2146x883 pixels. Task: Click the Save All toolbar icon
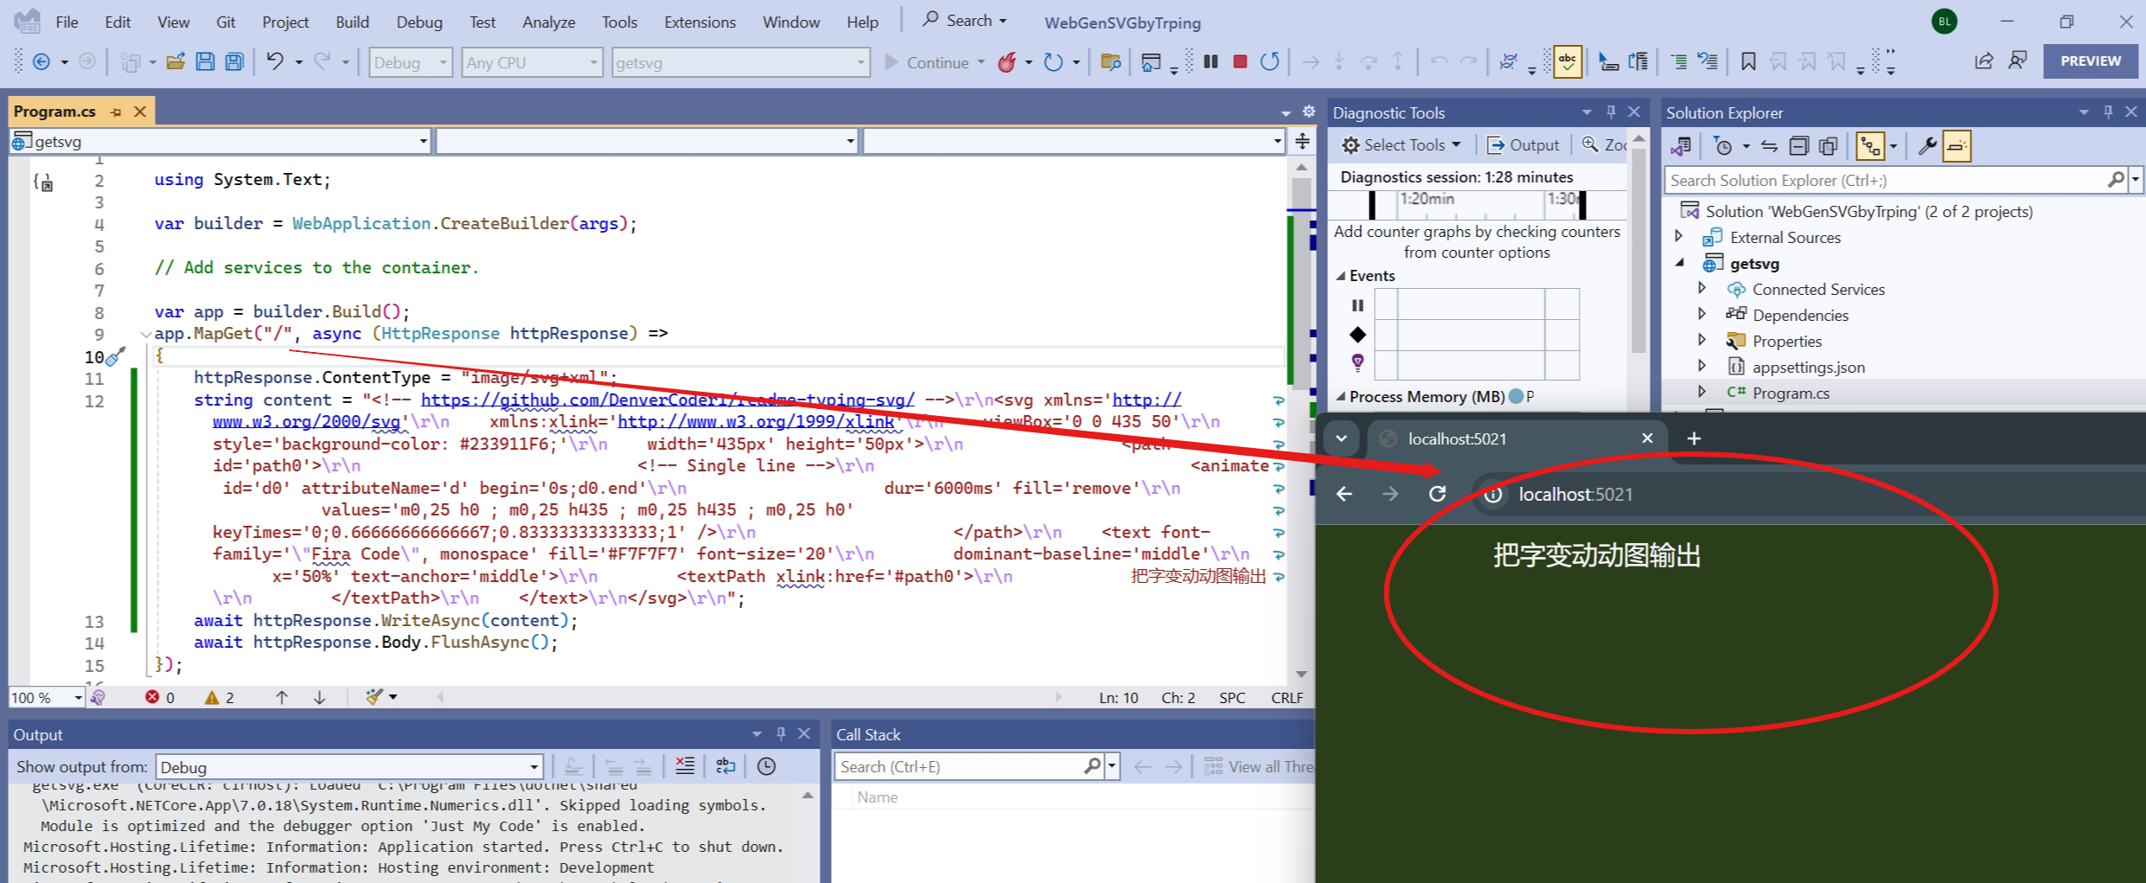tap(234, 61)
